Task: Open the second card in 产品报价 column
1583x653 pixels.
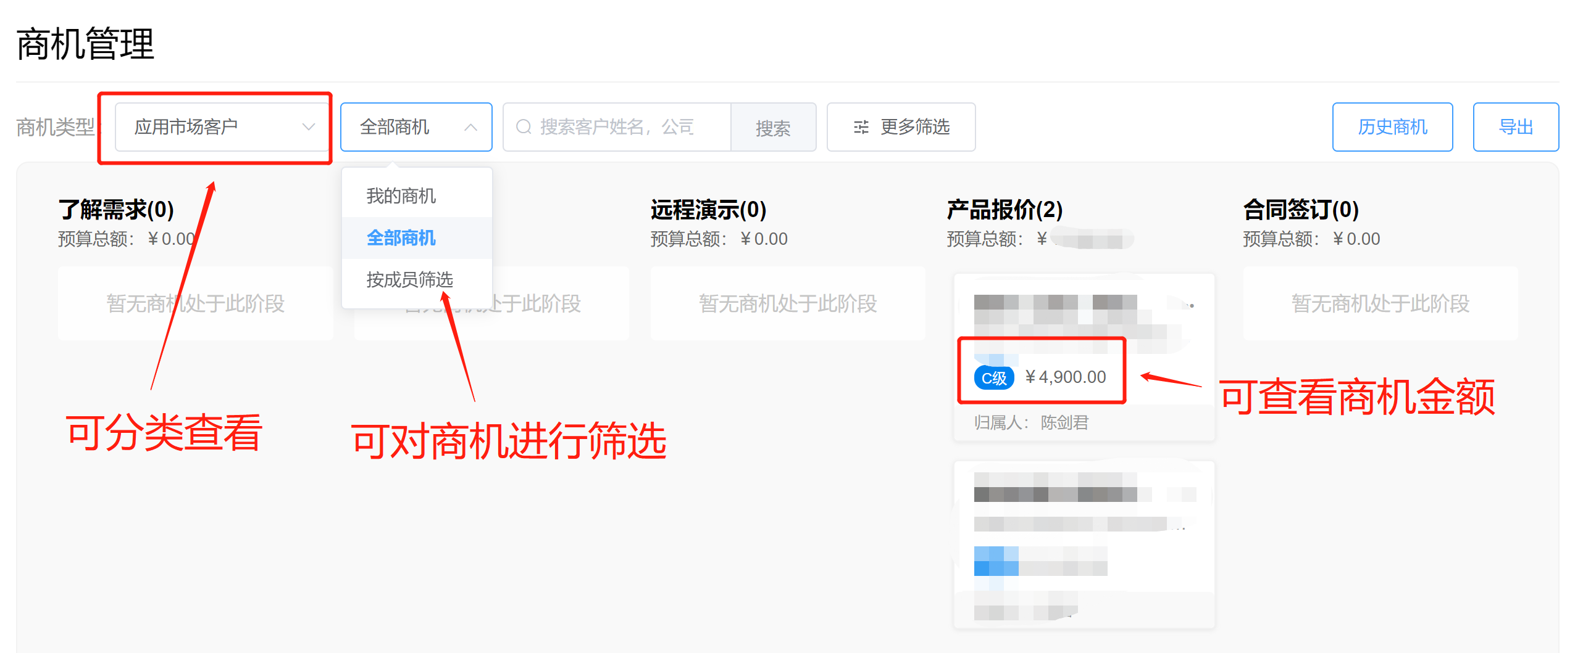Action: (1084, 544)
